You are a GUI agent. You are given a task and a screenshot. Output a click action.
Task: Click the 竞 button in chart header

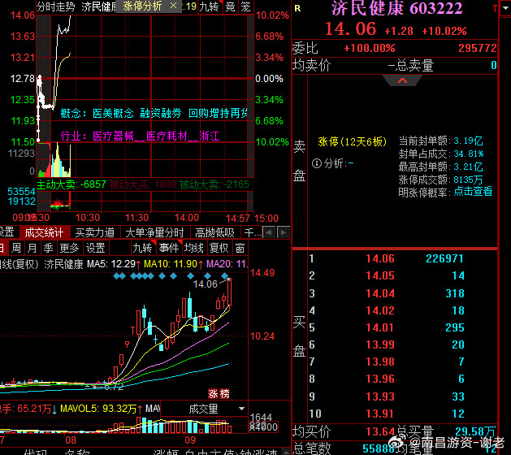231,6
